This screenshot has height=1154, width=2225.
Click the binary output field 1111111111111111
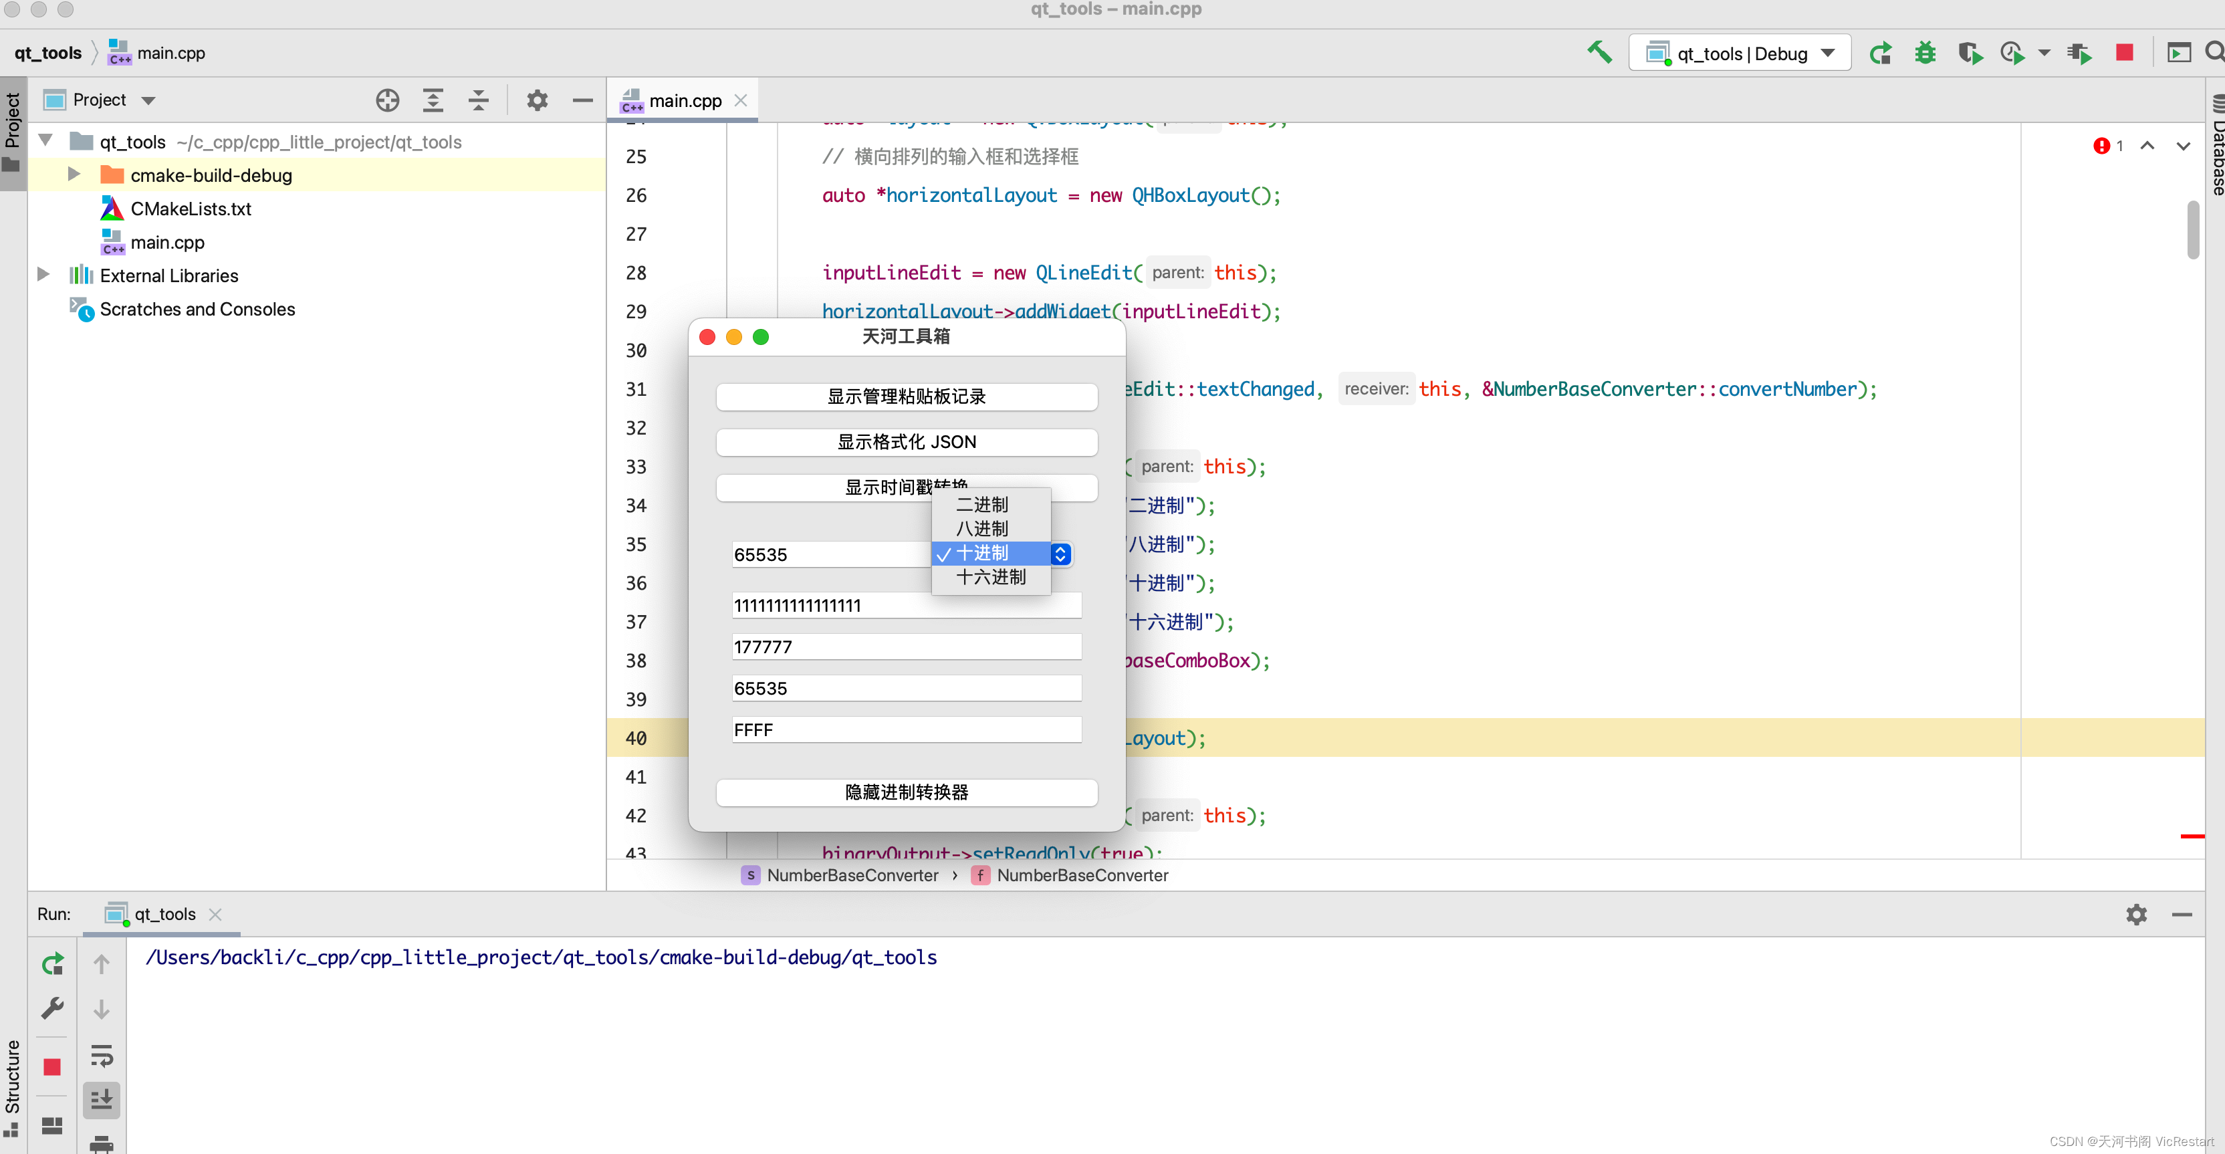906,606
